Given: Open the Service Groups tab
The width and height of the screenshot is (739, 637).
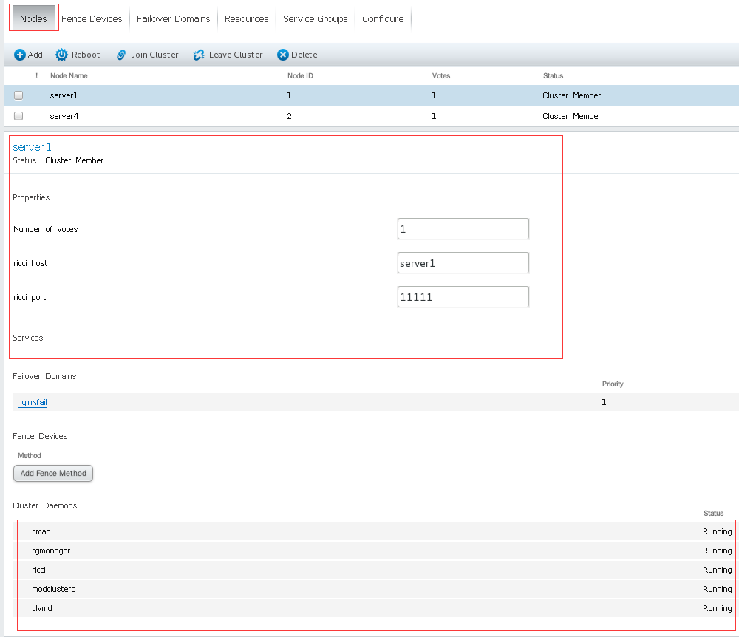Looking at the screenshot, I should pyautogui.click(x=315, y=19).
